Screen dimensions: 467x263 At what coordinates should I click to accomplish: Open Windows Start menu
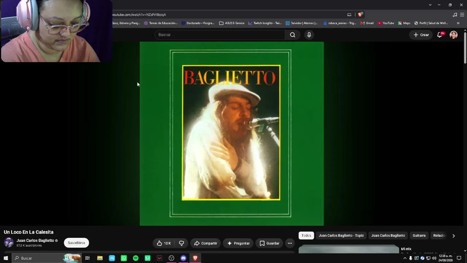tap(5, 258)
